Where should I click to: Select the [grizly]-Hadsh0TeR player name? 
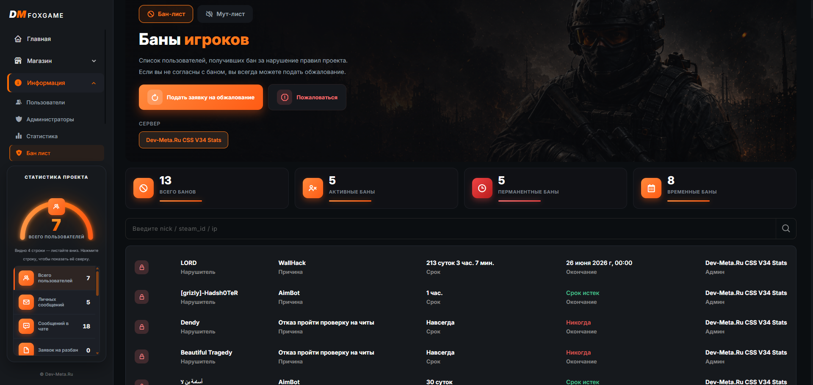209,293
